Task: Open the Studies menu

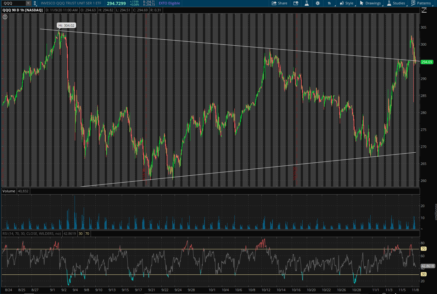Action: click(x=396, y=3)
